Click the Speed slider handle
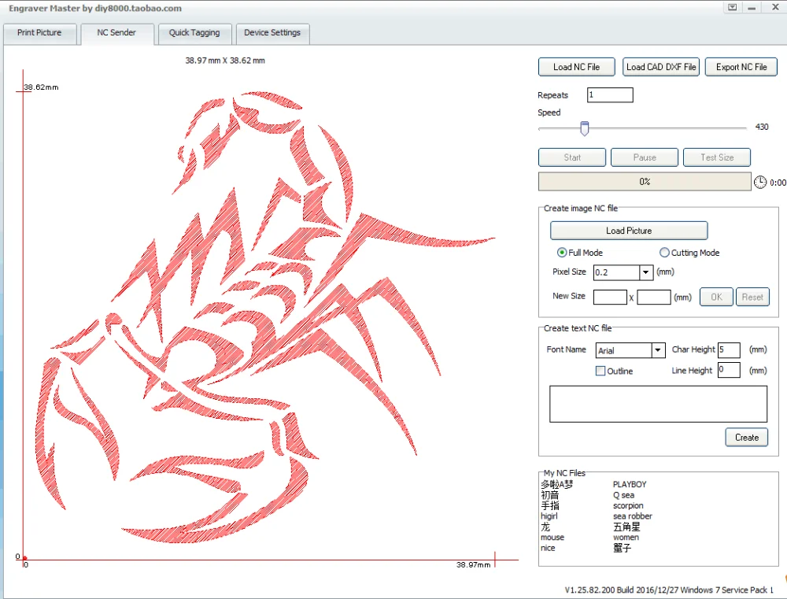 [x=584, y=128]
